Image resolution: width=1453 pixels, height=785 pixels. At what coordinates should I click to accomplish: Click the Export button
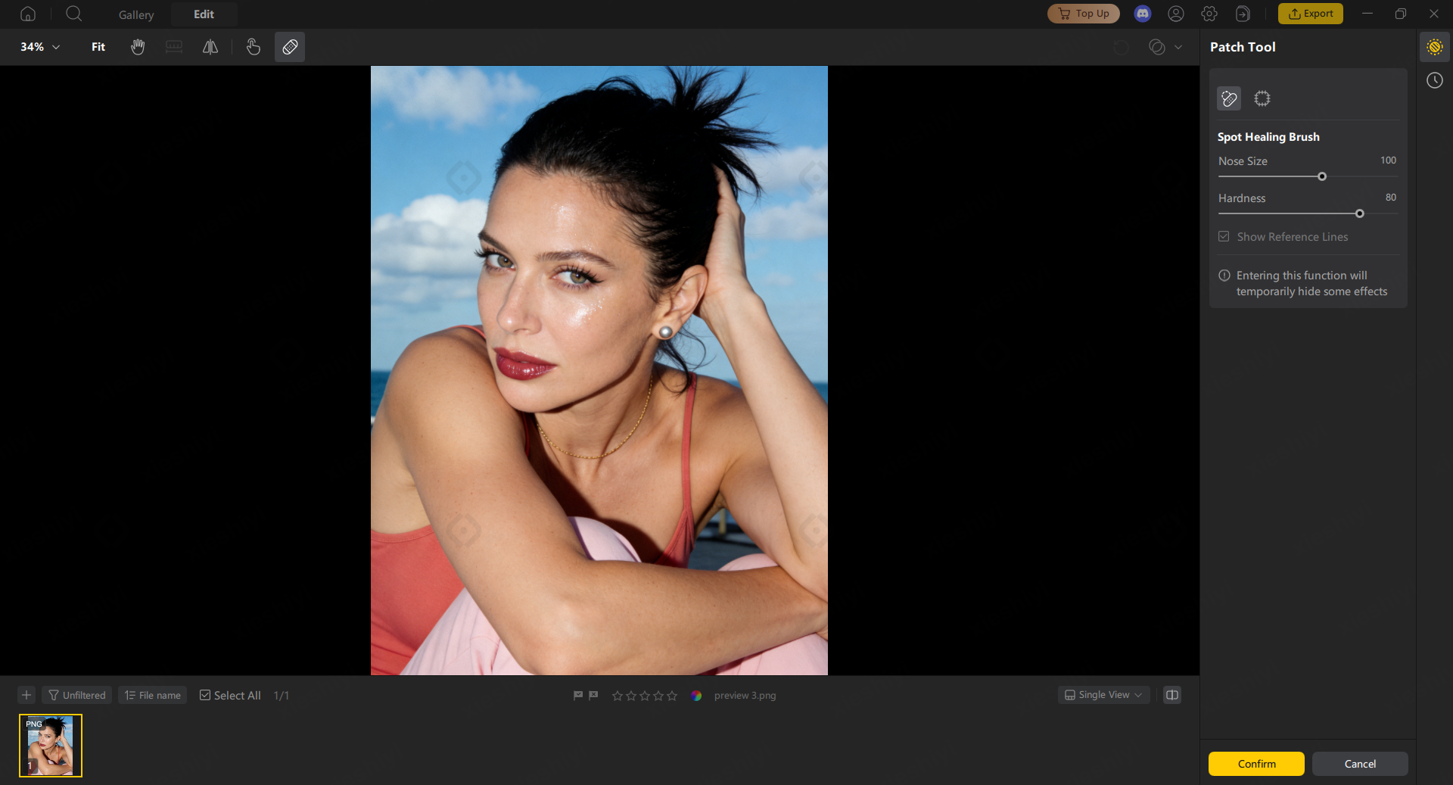(x=1311, y=14)
